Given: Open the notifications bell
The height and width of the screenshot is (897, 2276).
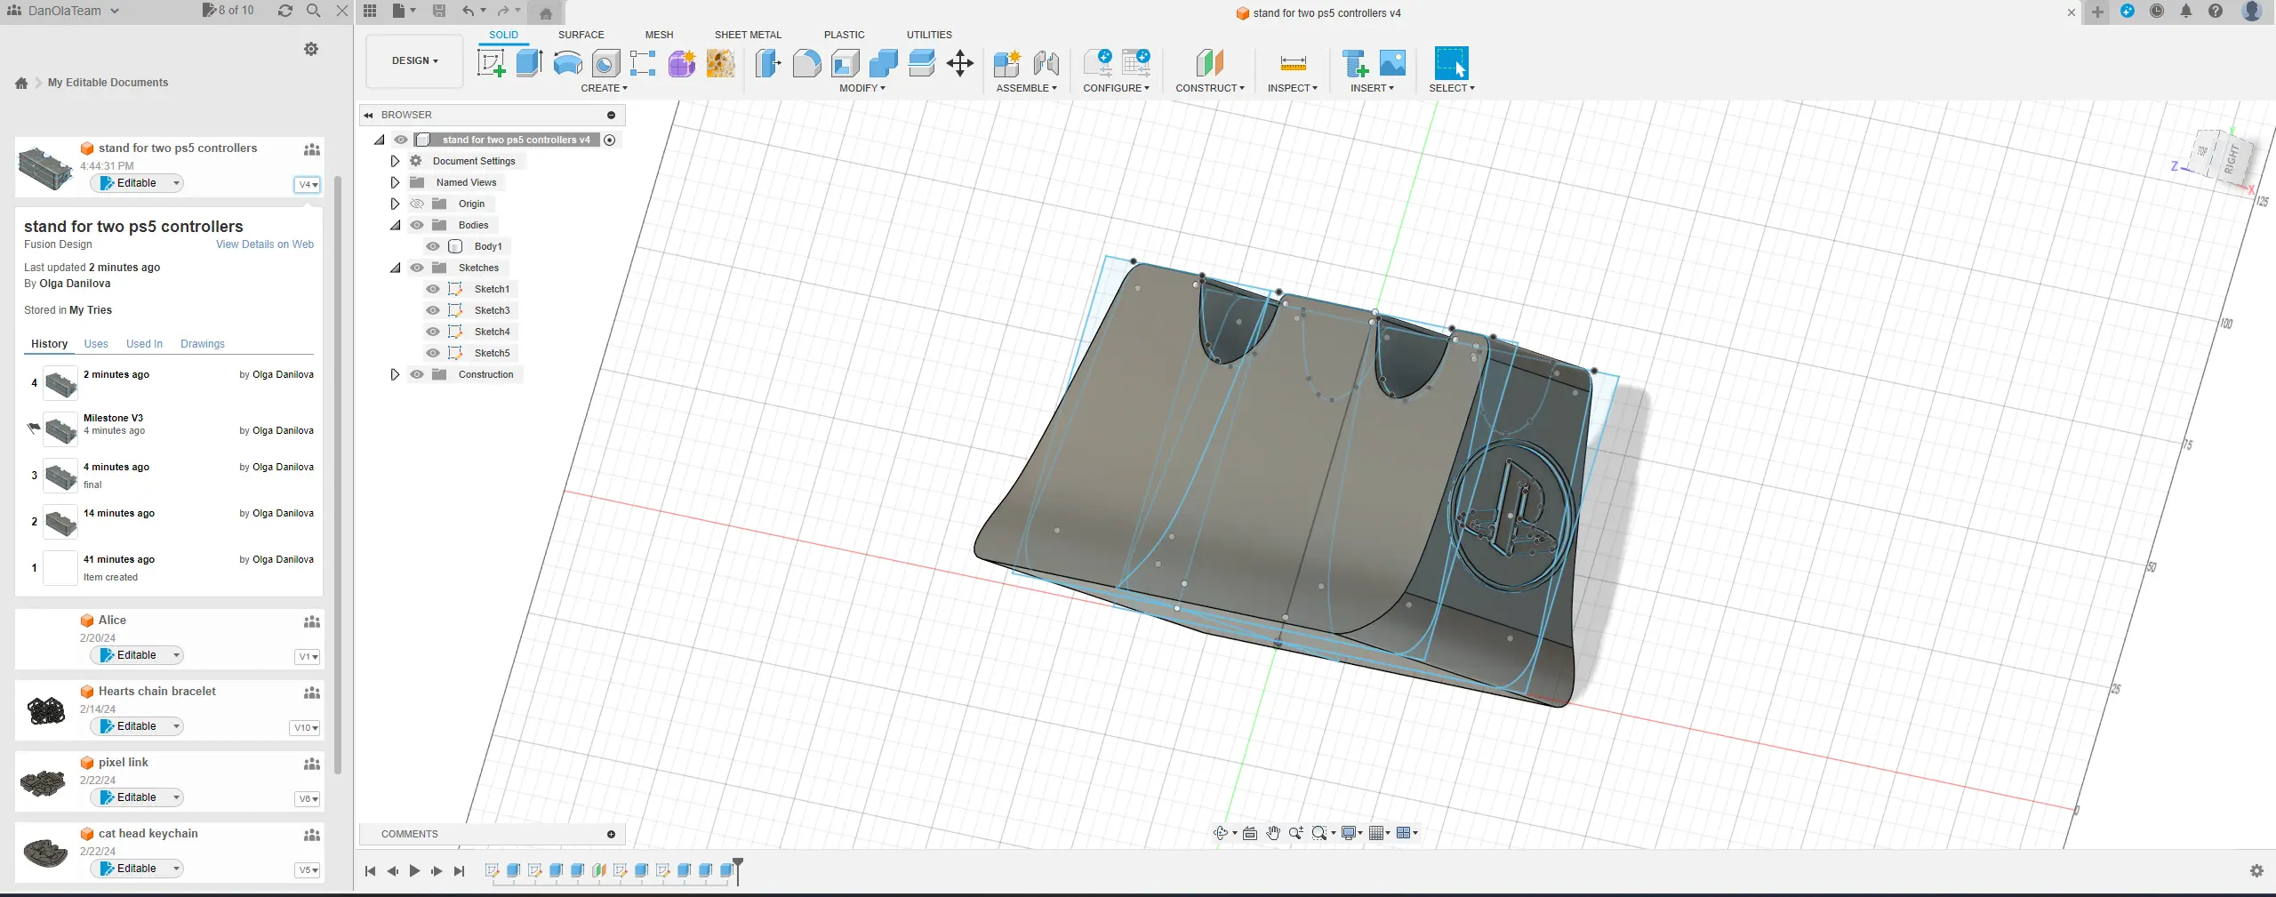Looking at the screenshot, I should (2186, 12).
